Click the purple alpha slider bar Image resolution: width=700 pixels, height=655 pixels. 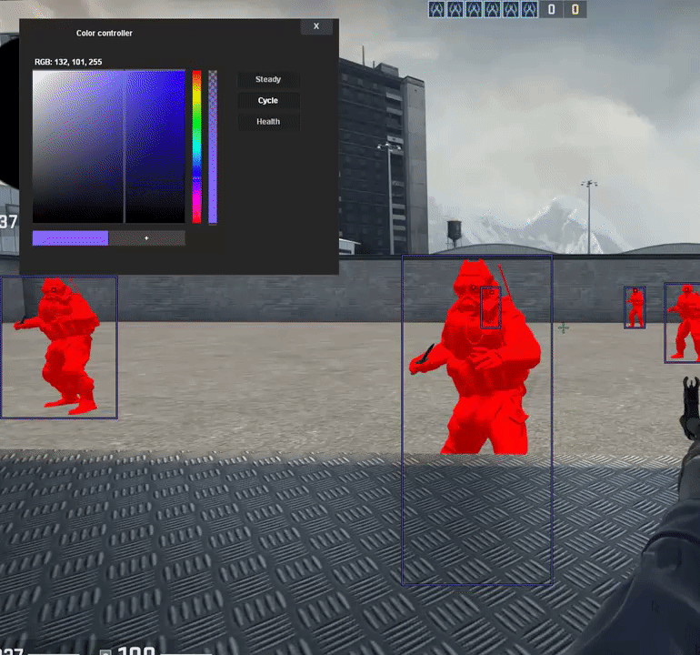coord(213,146)
